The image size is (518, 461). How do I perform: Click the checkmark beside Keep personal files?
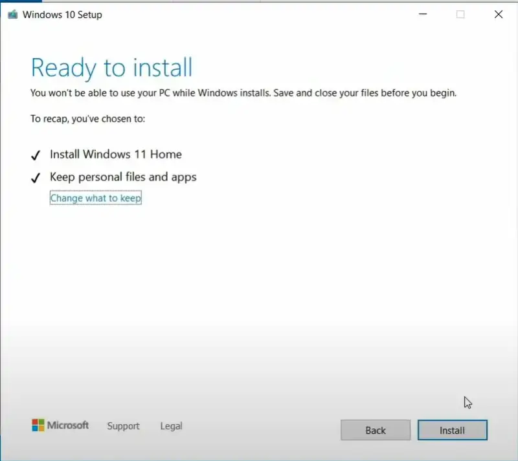pyautogui.click(x=36, y=178)
